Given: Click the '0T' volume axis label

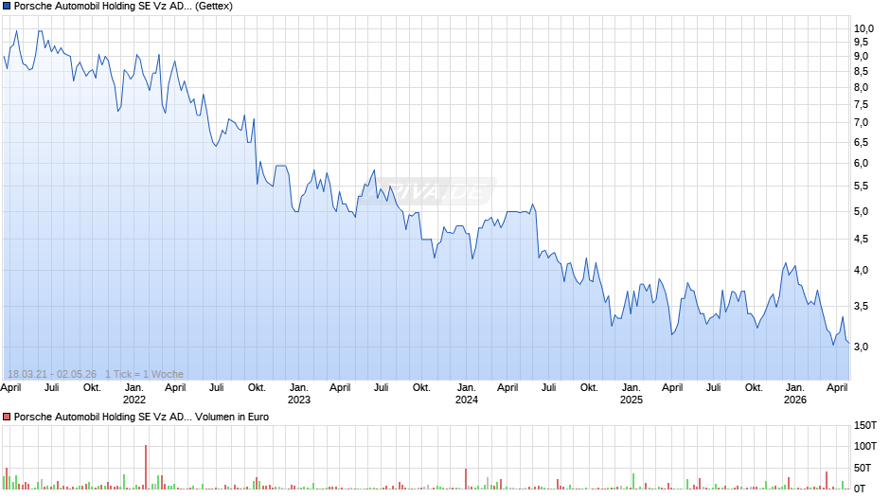Looking at the screenshot, I should [x=860, y=489].
